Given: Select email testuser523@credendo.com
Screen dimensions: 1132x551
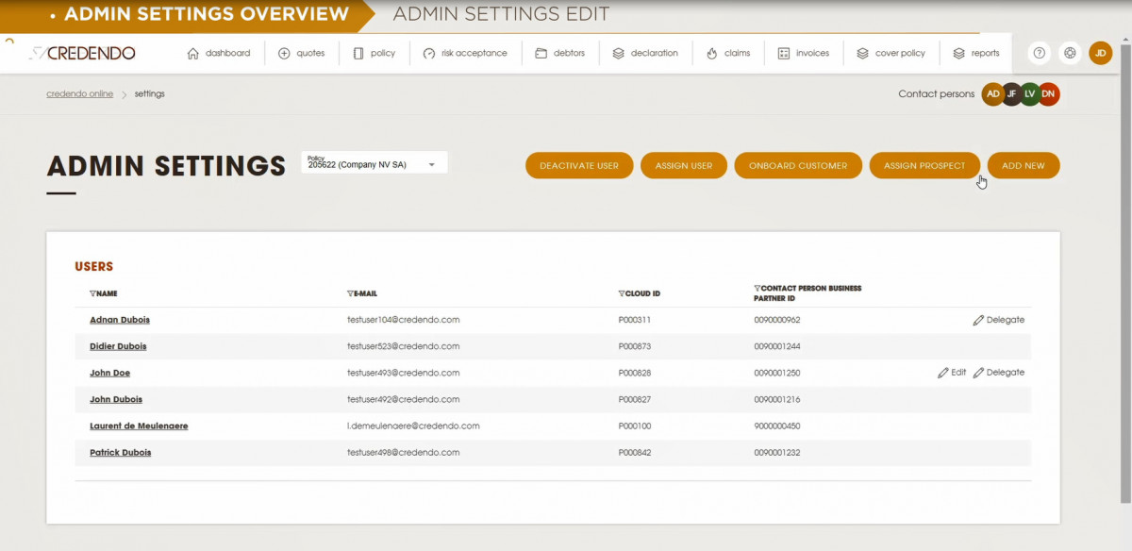Looking at the screenshot, I should (404, 346).
